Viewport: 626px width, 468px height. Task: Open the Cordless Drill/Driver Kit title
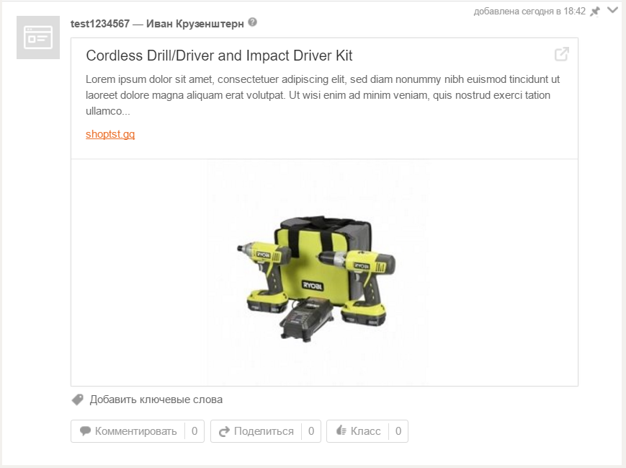point(219,56)
